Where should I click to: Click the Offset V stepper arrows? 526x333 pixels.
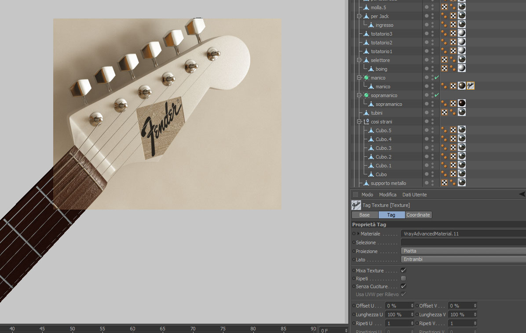click(475, 305)
